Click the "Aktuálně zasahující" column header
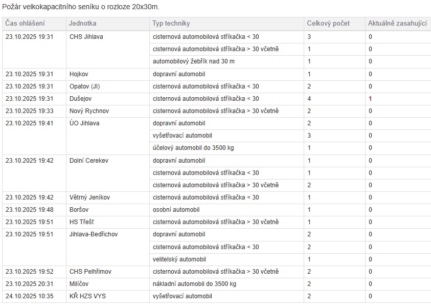The height and width of the screenshot is (308, 431). (397, 24)
